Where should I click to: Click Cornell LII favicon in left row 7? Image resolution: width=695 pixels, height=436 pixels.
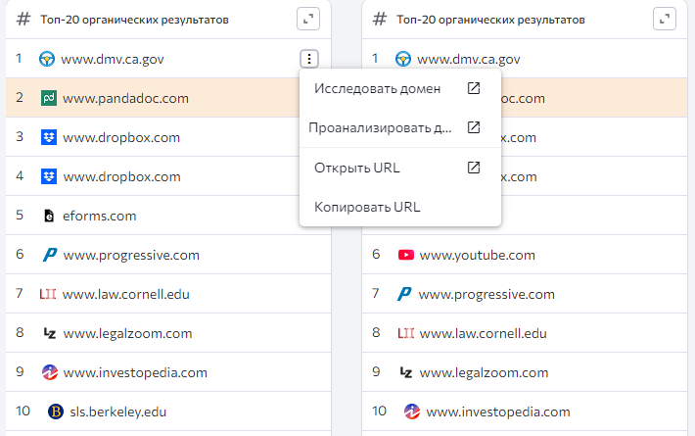pos(47,294)
